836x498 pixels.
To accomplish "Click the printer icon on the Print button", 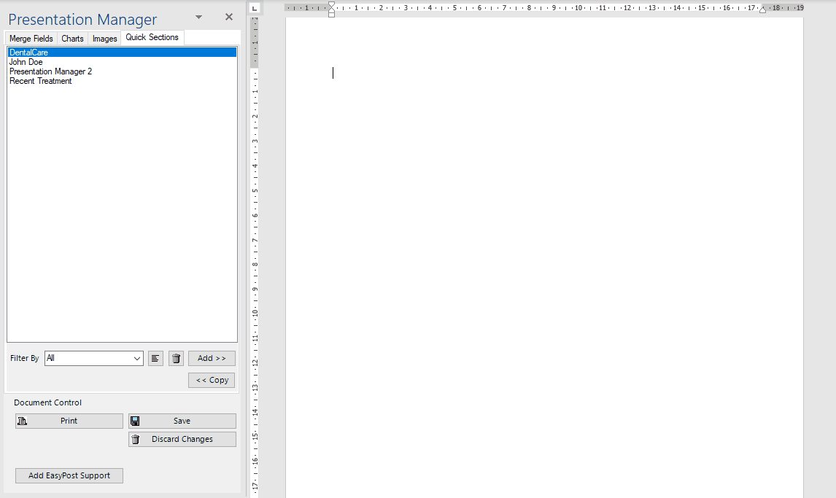I will click(23, 421).
